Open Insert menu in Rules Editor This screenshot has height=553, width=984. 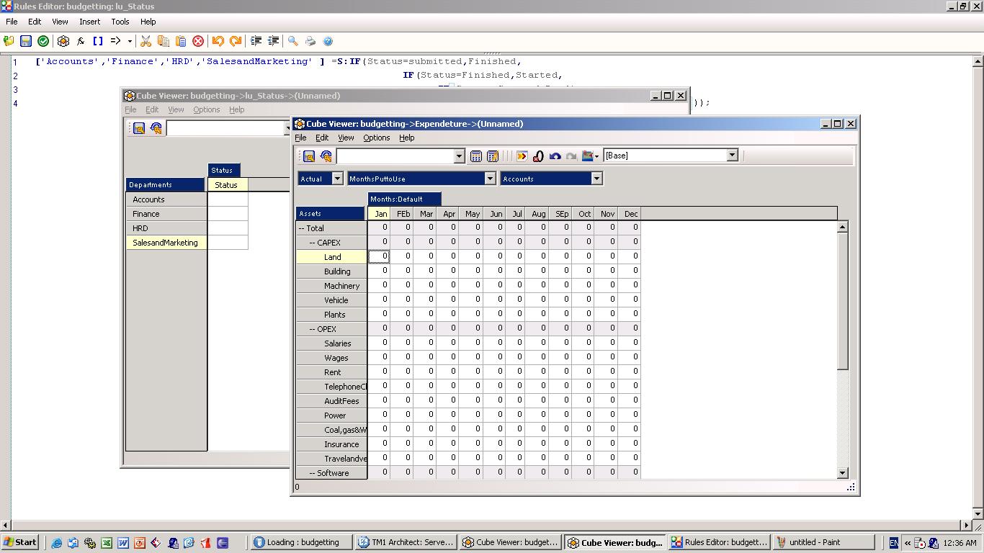(x=90, y=22)
